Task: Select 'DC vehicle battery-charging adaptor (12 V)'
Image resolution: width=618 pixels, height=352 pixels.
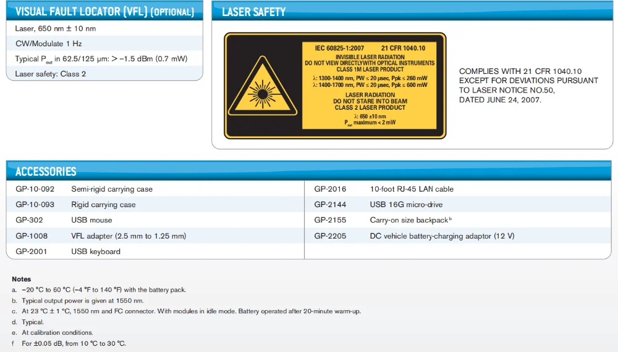Action: pos(442,236)
